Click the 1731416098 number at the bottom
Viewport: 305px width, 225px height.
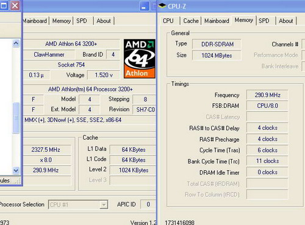point(179,223)
